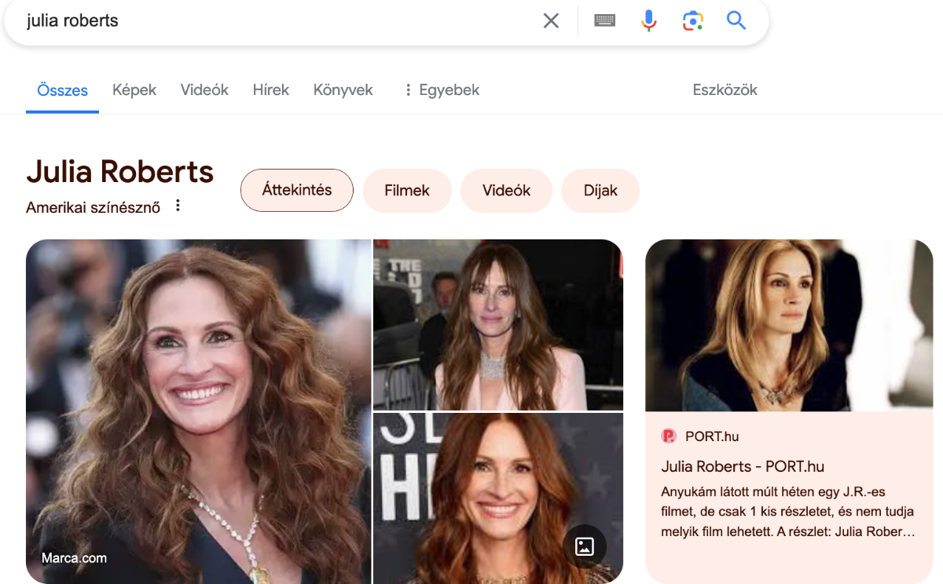
Task: Search by image with Lens icon
Action: click(692, 21)
